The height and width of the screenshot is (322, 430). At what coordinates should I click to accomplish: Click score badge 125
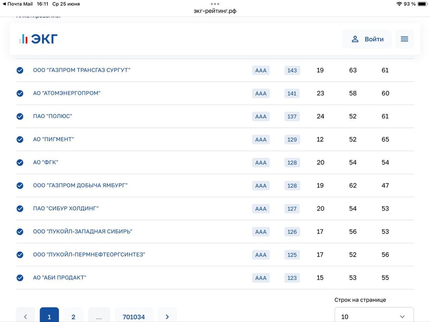[292, 255]
